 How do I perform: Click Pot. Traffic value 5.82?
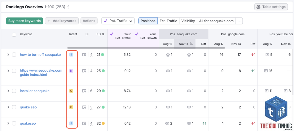(127, 55)
